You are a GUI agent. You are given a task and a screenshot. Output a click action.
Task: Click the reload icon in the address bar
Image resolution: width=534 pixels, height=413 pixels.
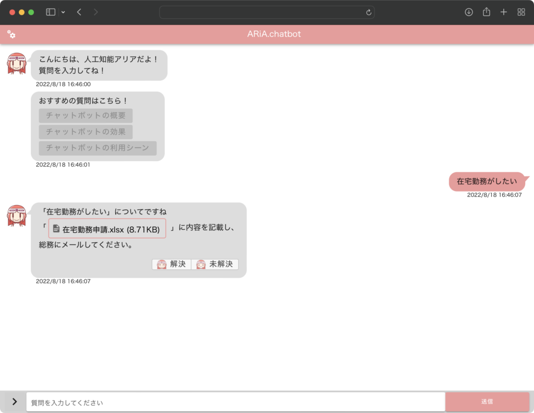(x=369, y=12)
